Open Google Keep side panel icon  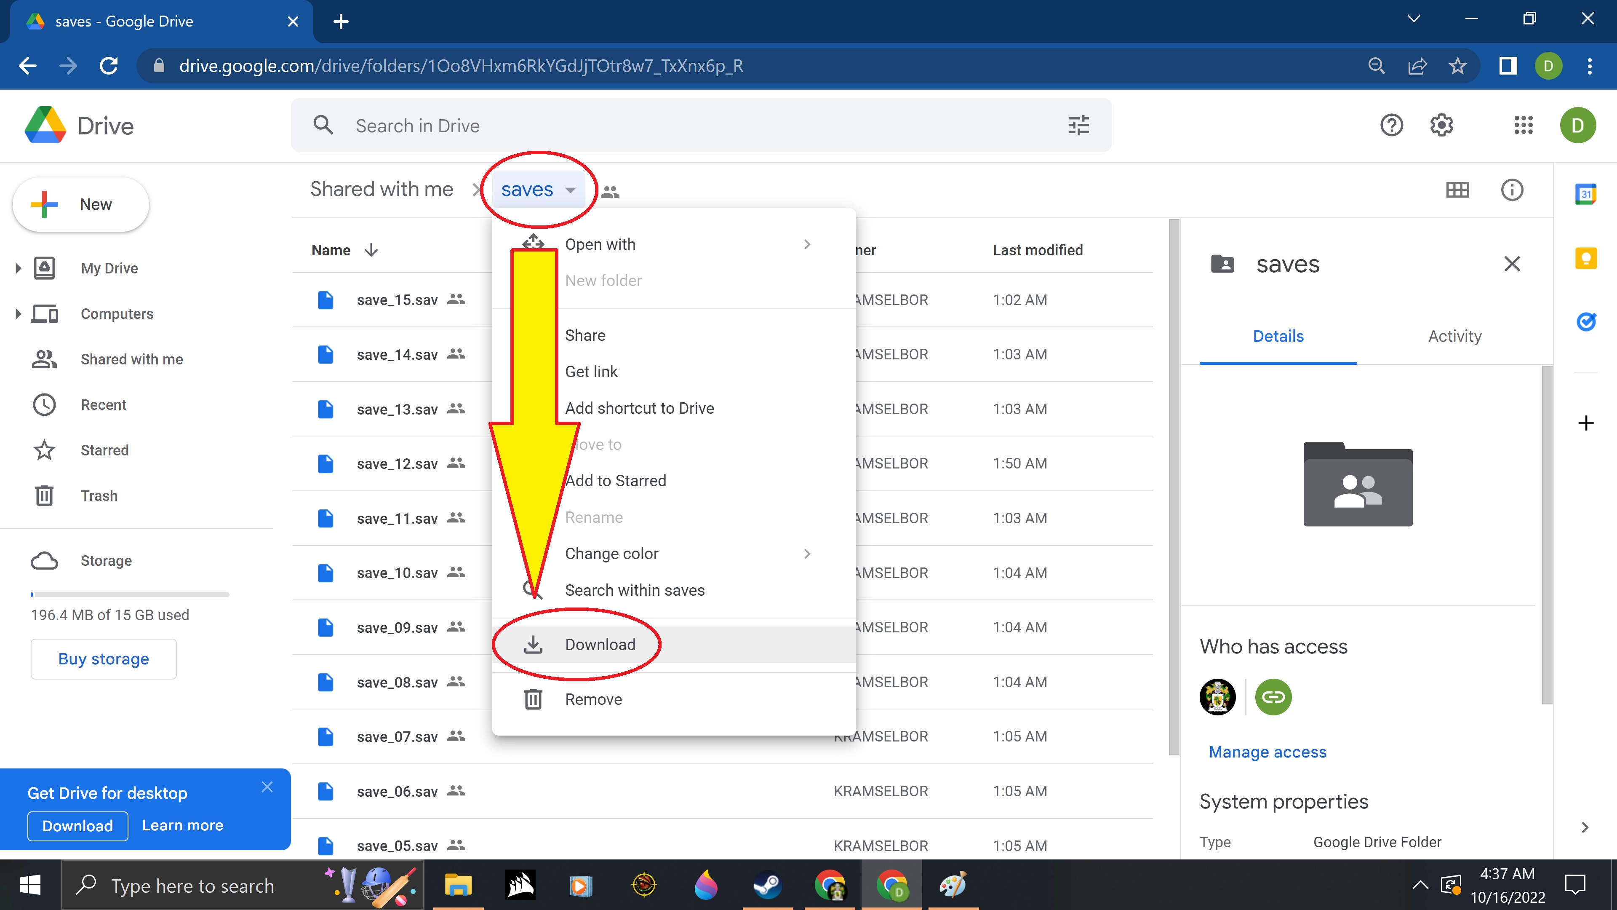[x=1585, y=258]
